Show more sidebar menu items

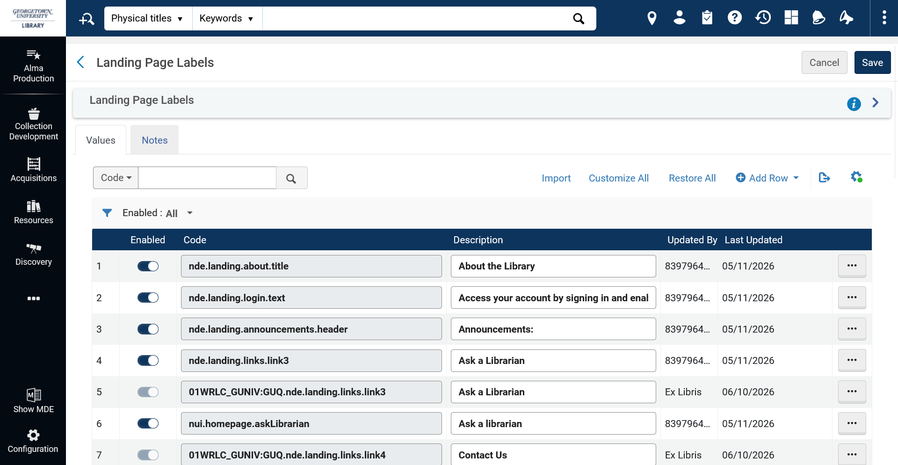(x=33, y=298)
